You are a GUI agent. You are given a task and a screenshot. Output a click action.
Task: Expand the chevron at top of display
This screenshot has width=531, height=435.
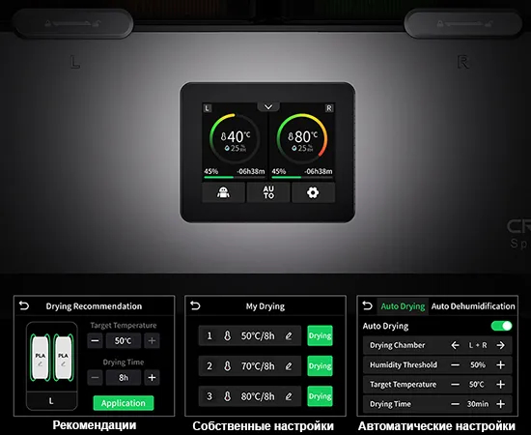coord(268,107)
